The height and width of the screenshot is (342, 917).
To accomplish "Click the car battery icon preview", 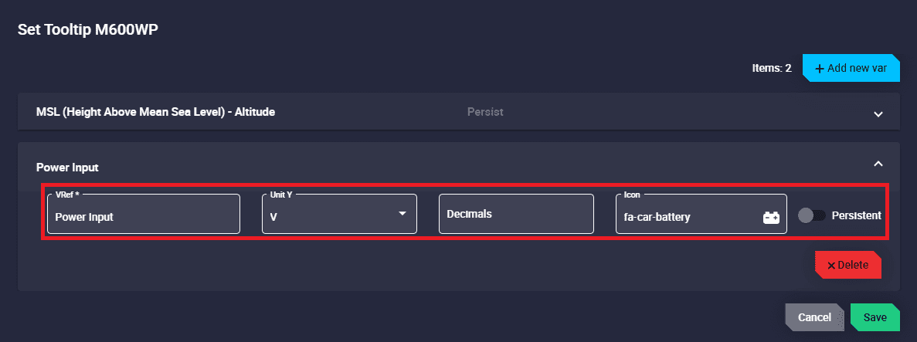I will click(771, 218).
